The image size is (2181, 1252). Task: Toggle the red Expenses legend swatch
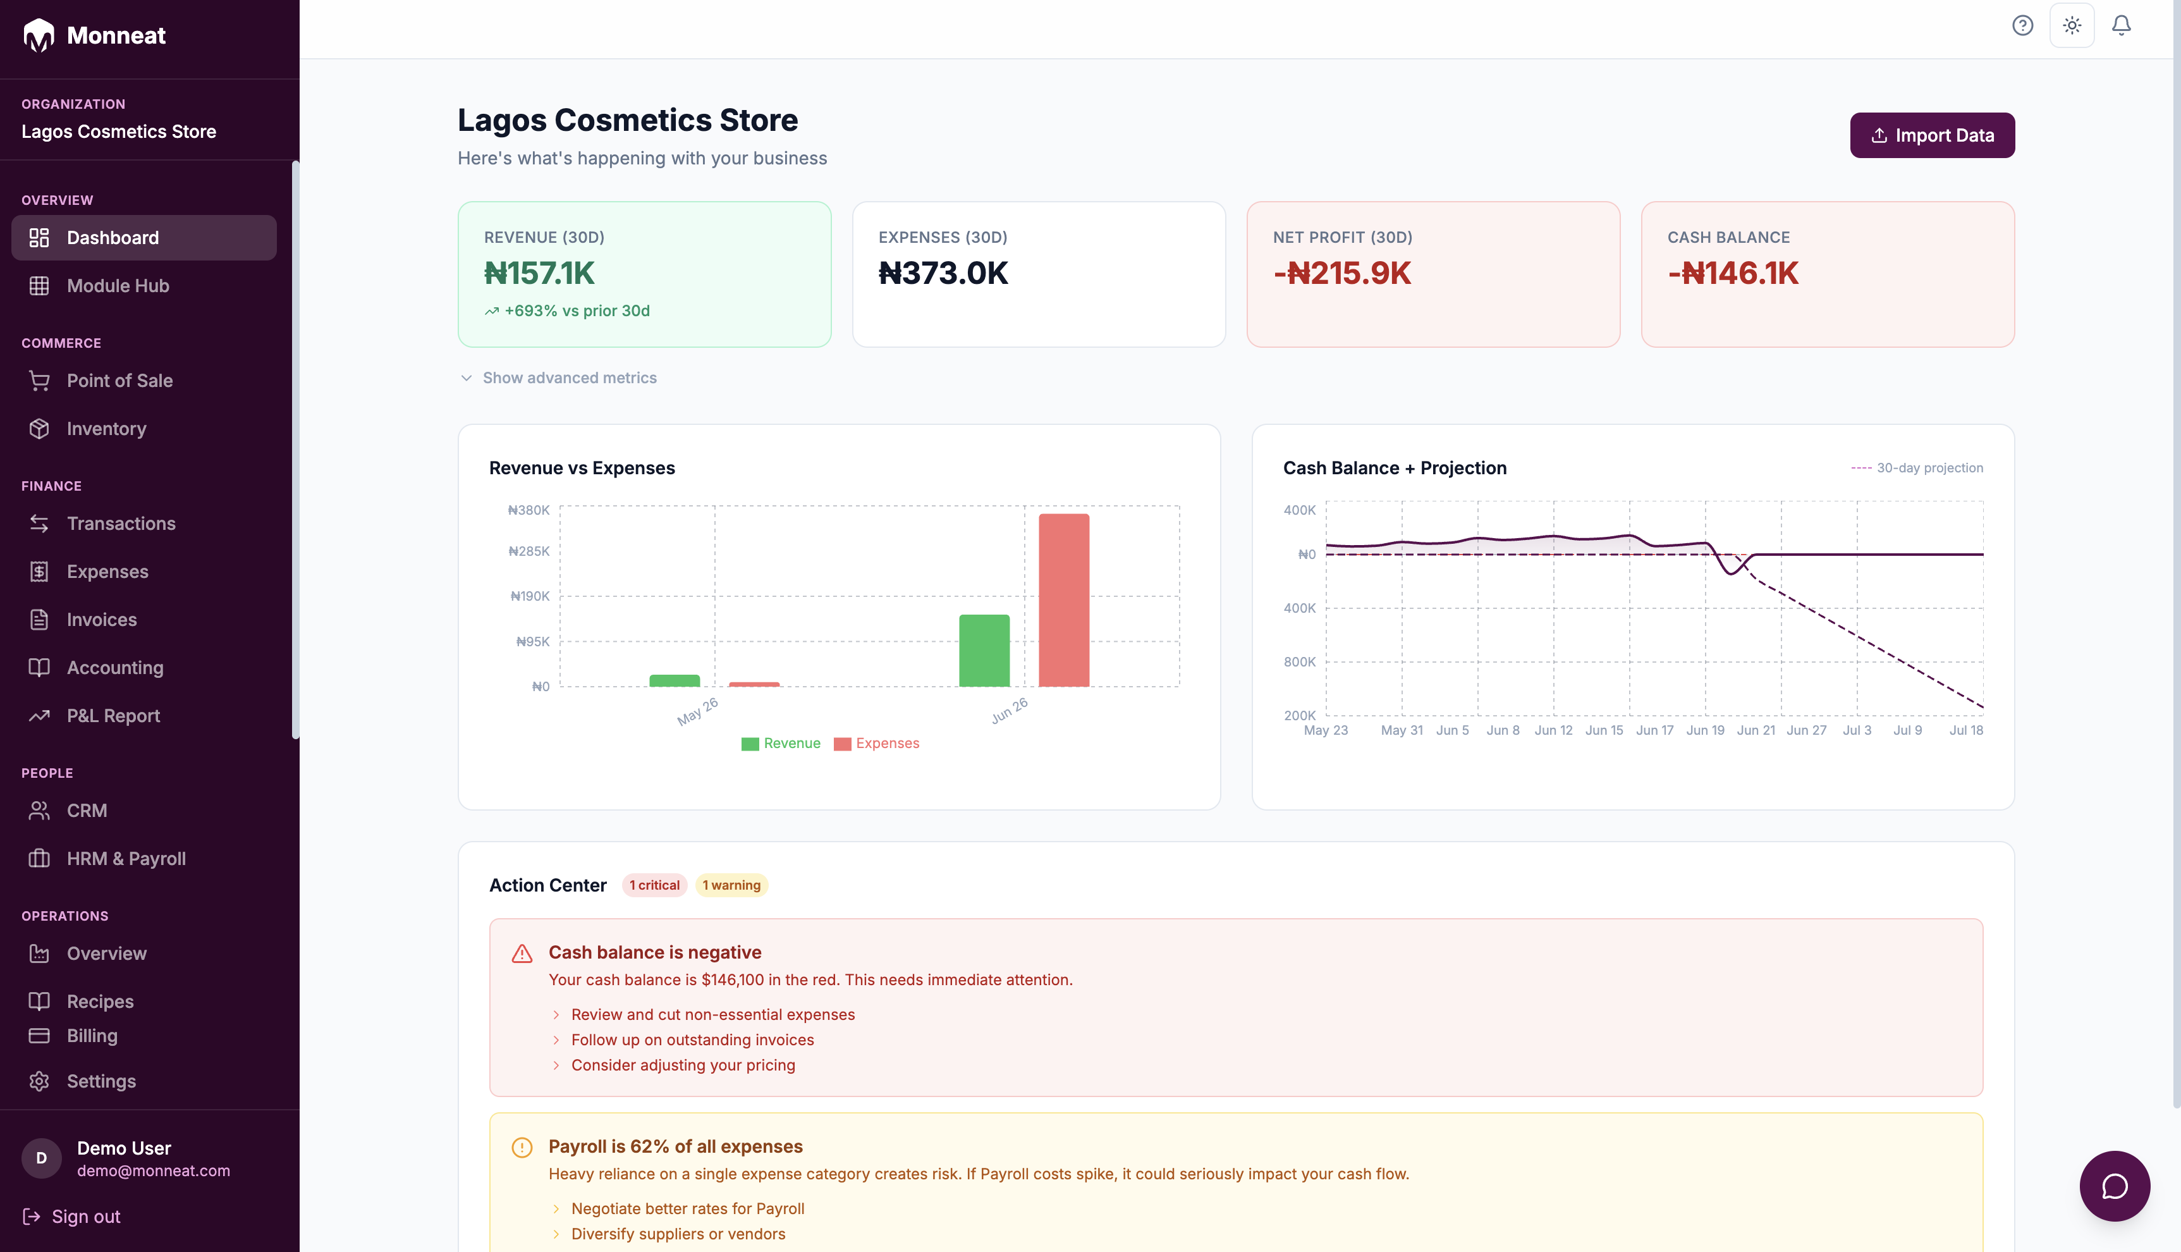click(843, 744)
